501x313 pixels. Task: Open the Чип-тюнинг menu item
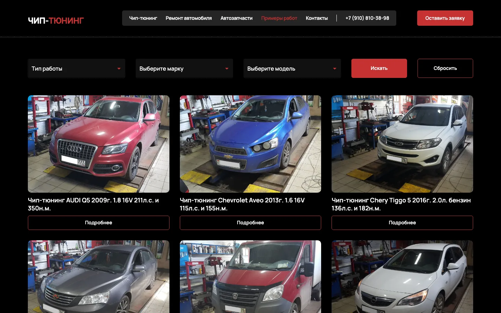click(143, 18)
